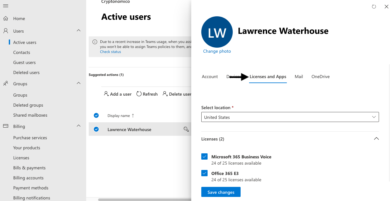This screenshot has width=390, height=201.
Task: Uncheck Microsoft 365 Business Voice license
Action: (204, 156)
